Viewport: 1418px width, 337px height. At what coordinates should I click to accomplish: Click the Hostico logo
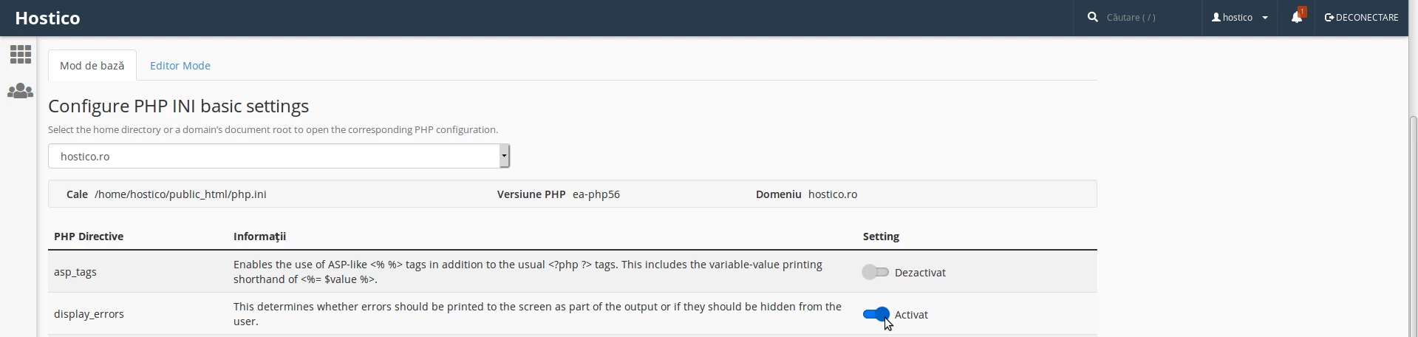click(x=47, y=18)
